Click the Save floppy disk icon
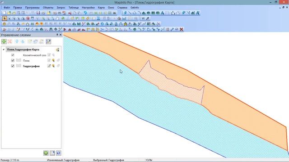289x162 pixels. [38, 13]
